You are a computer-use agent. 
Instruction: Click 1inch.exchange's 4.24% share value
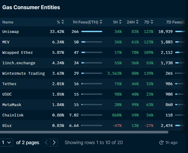58,63
